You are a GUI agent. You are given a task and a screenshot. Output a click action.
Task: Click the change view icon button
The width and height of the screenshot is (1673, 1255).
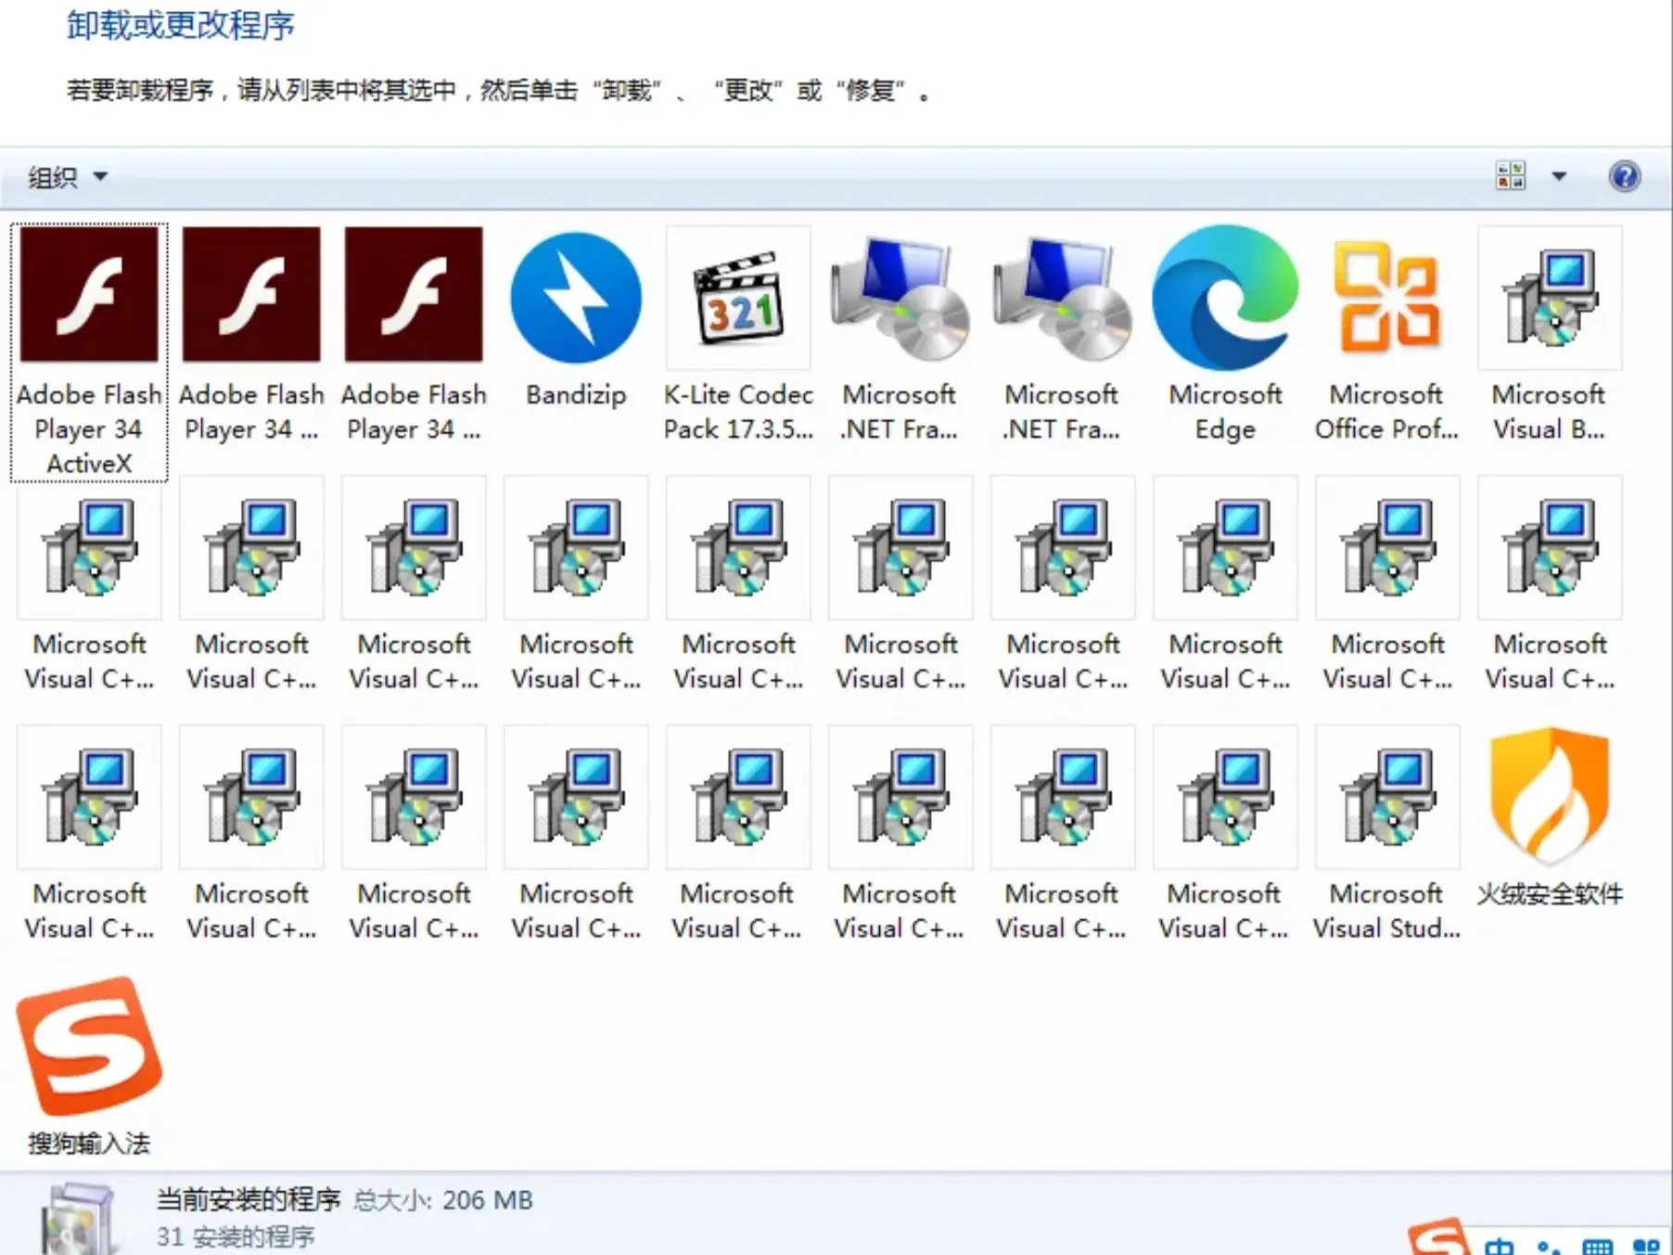coord(1513,175)
